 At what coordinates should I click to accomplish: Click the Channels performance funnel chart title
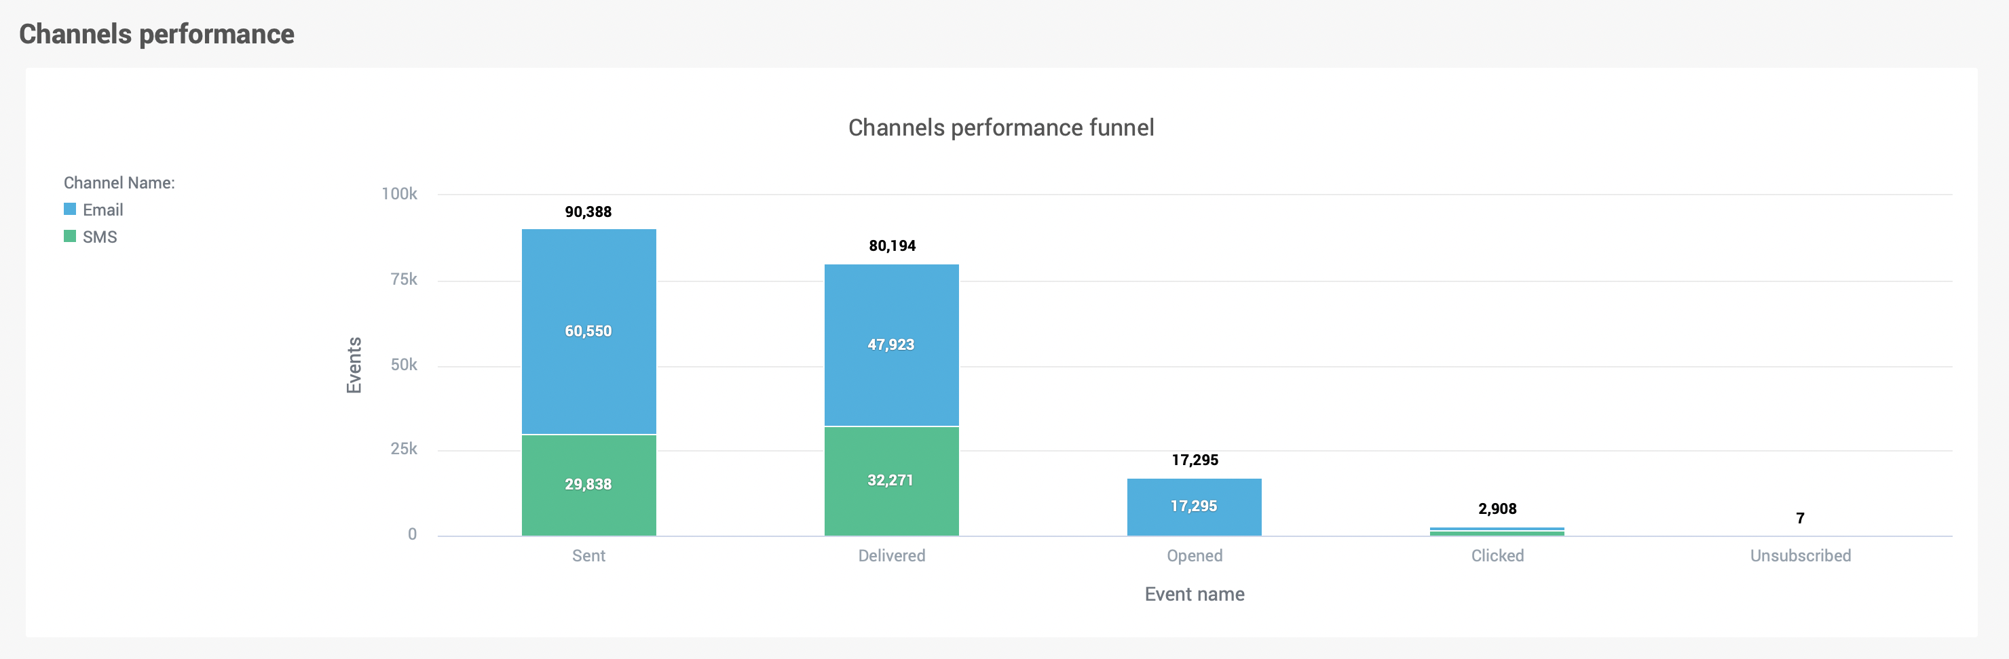point(1000,127)
